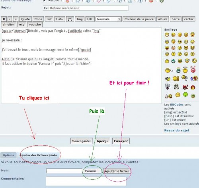Screen dimensions: 199x188
Task: Insert the question mark smiley
Action: pyautogui.click(x=179, y=54)
